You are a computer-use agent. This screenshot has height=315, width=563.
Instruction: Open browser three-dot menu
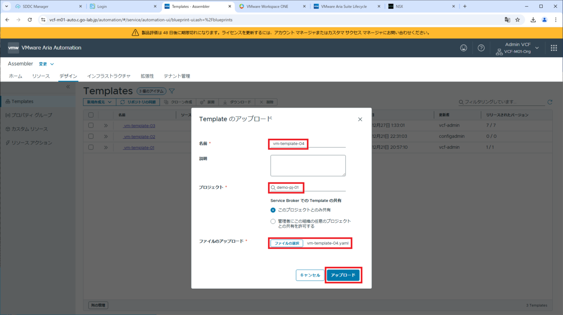tap(556, 20)
